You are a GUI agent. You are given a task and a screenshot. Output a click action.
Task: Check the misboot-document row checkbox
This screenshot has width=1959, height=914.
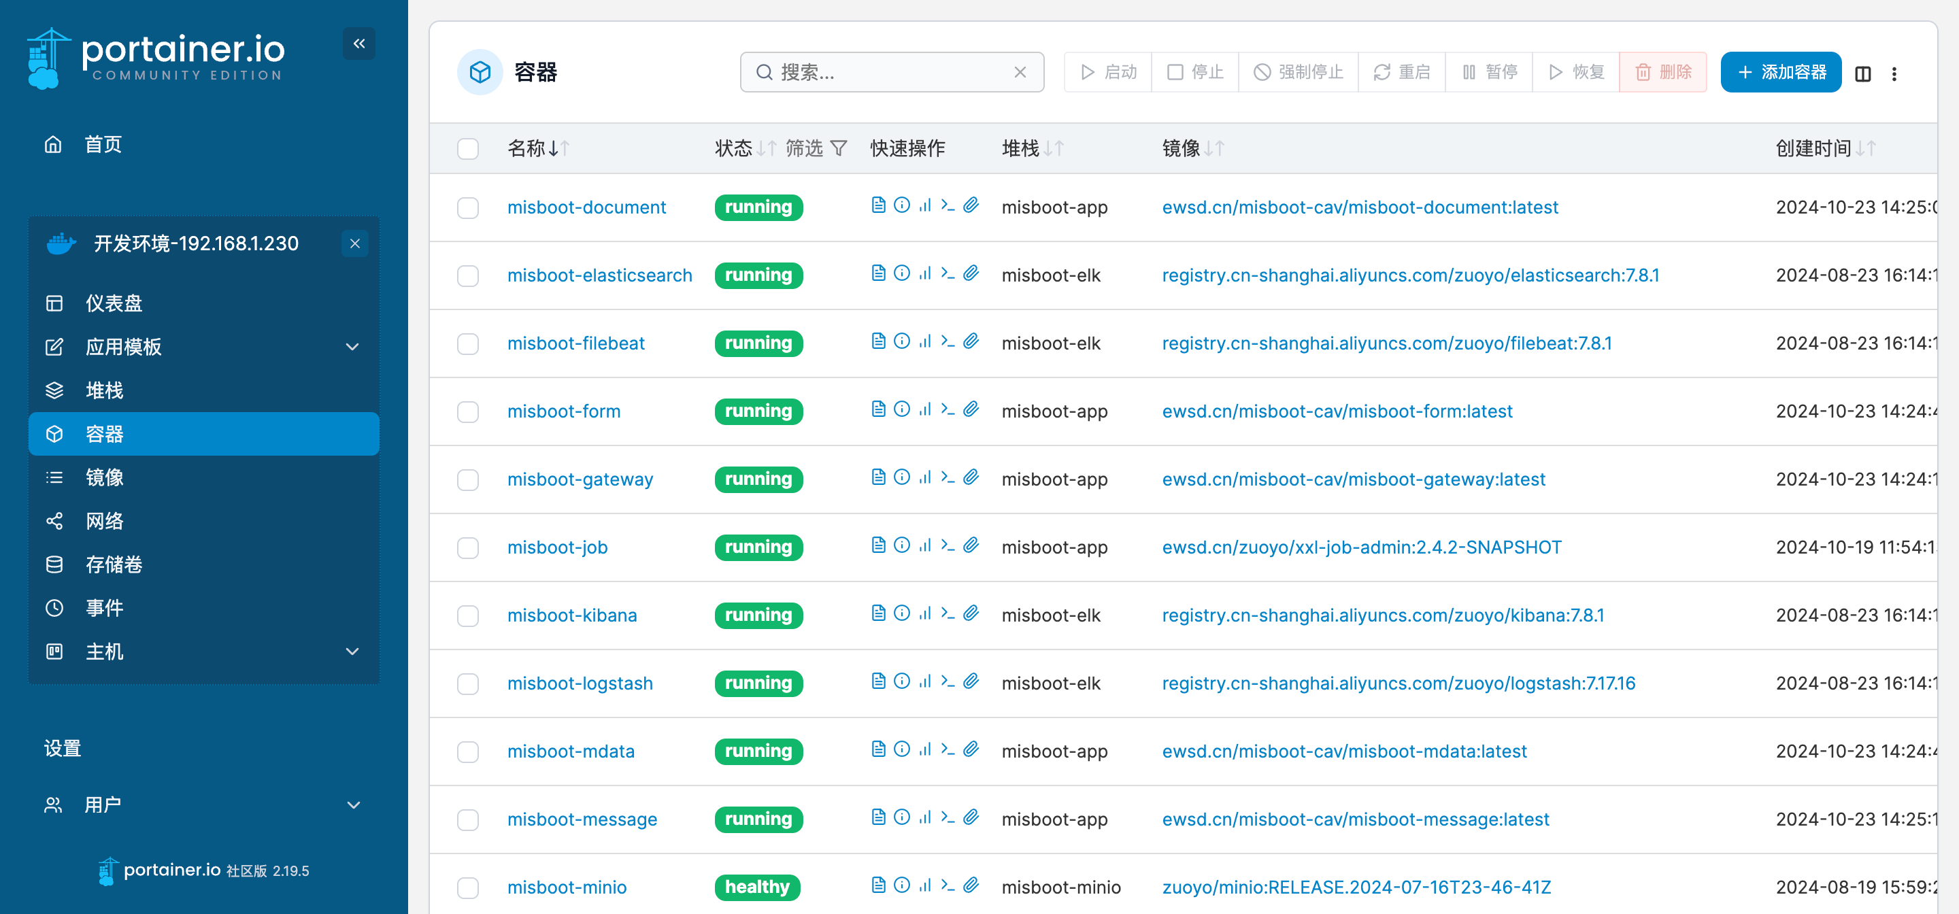coord(468,208)
